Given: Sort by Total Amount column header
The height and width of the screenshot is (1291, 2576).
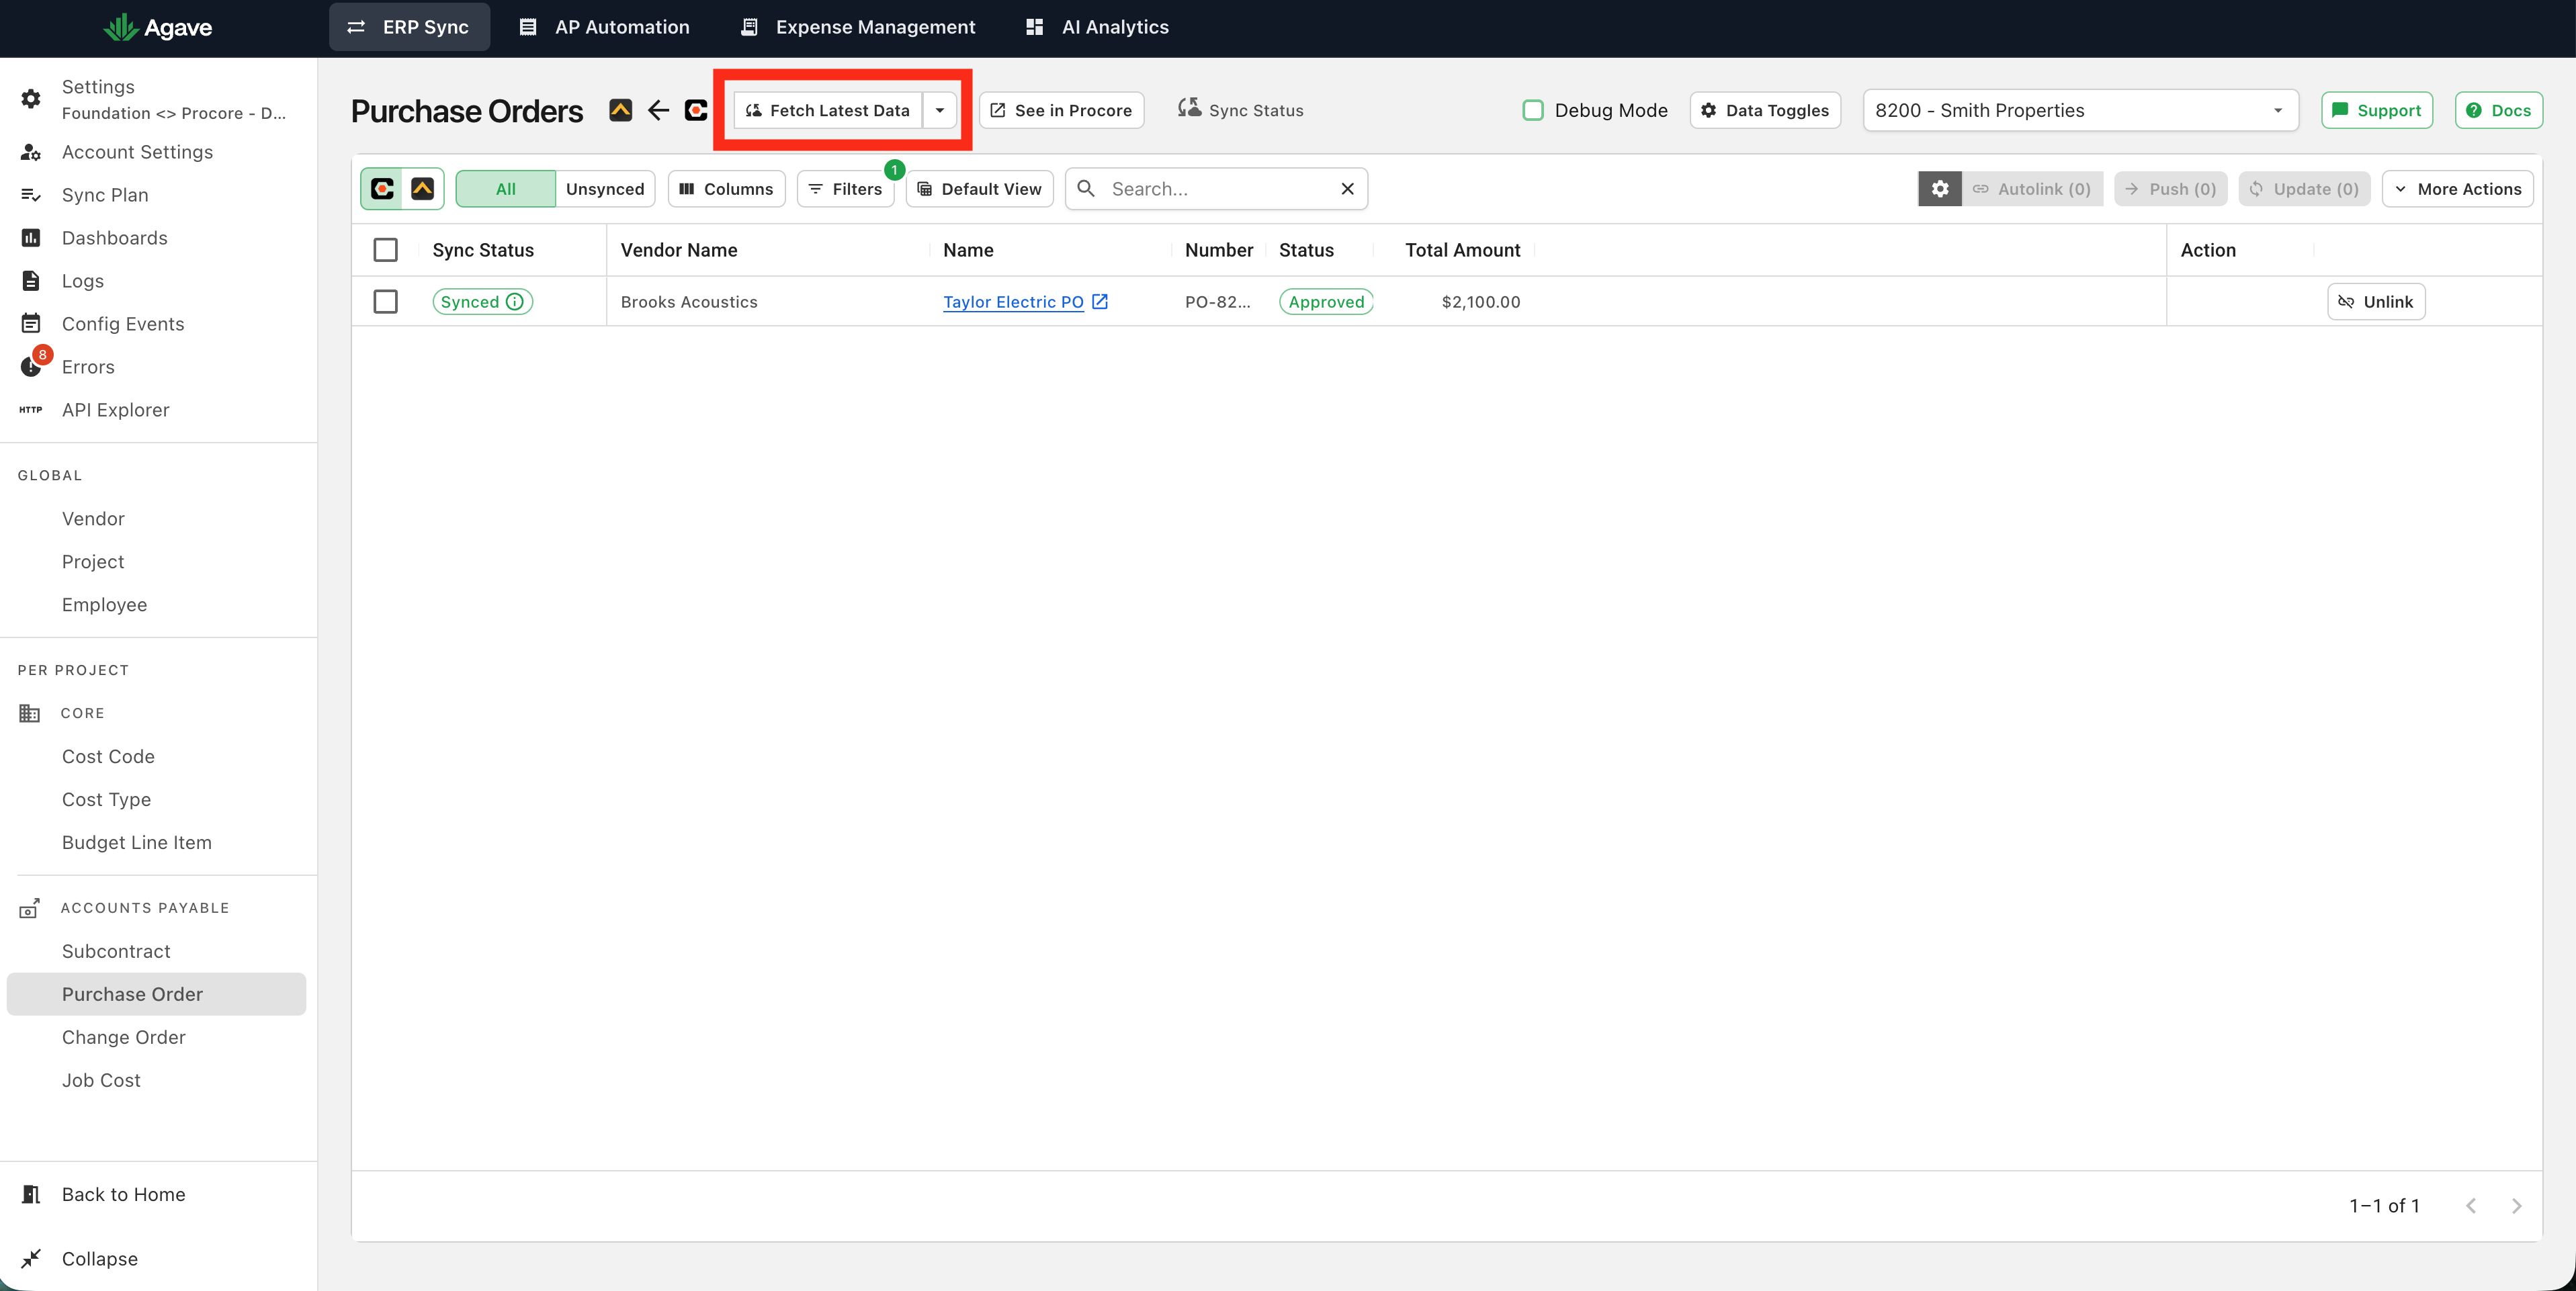Looking at the screenshot, I should coord(1462,250).
